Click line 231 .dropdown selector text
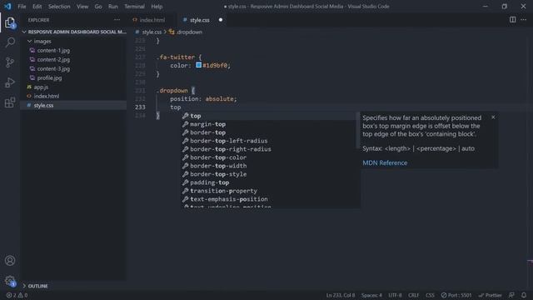 point(173,91)
